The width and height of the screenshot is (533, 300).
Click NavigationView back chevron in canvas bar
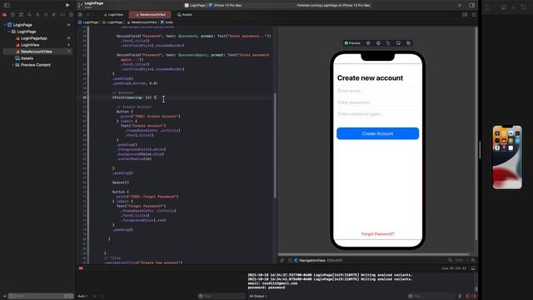296,260
